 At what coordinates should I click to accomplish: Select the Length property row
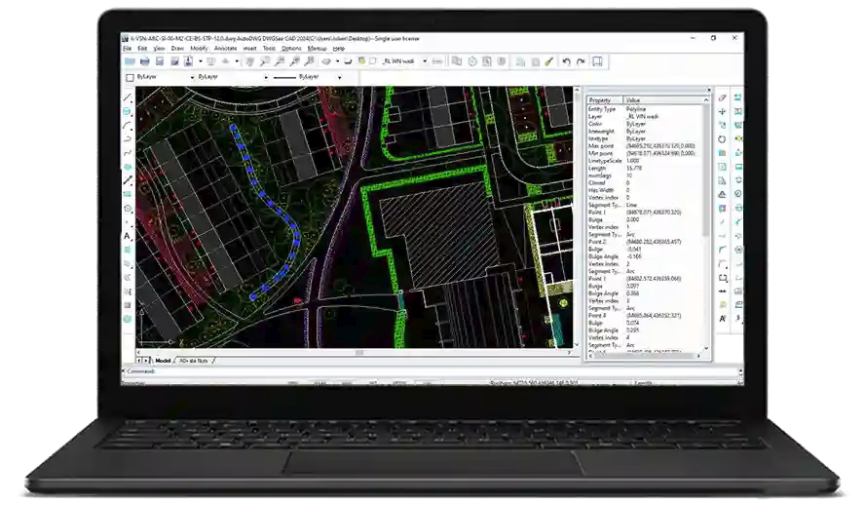tap(644, 168)
